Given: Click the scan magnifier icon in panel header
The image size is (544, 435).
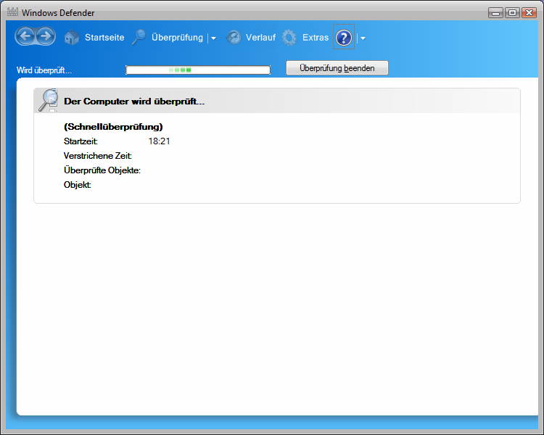Looking at the screenshot, I should [49, 100].
